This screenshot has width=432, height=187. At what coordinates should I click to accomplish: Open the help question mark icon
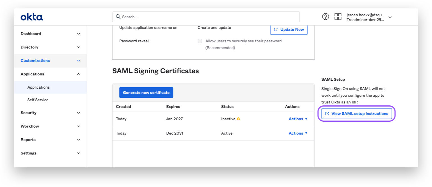click(325, 17)
